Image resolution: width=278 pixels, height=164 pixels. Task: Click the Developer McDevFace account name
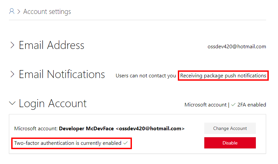(x=87, y=128)
